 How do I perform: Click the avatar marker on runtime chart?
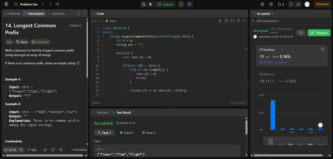coord(320,125)
